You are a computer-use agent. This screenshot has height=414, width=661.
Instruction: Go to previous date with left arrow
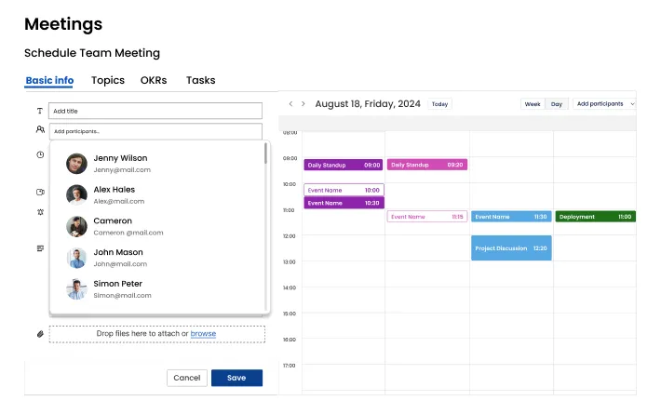pyautogui.click(x=290, y=104)
